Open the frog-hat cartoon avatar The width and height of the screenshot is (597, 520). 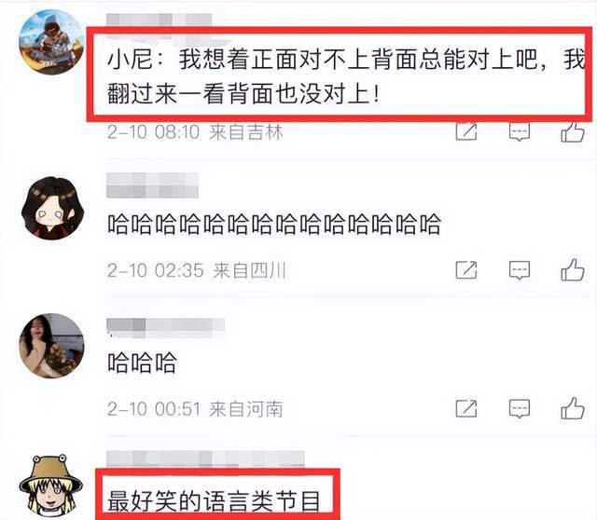point(51,486)
